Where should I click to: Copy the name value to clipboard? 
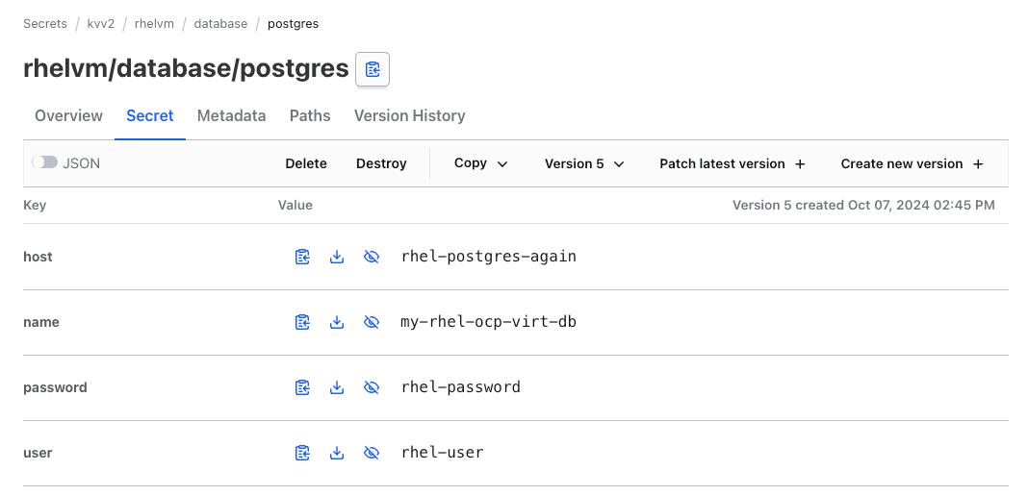[302, 322]
